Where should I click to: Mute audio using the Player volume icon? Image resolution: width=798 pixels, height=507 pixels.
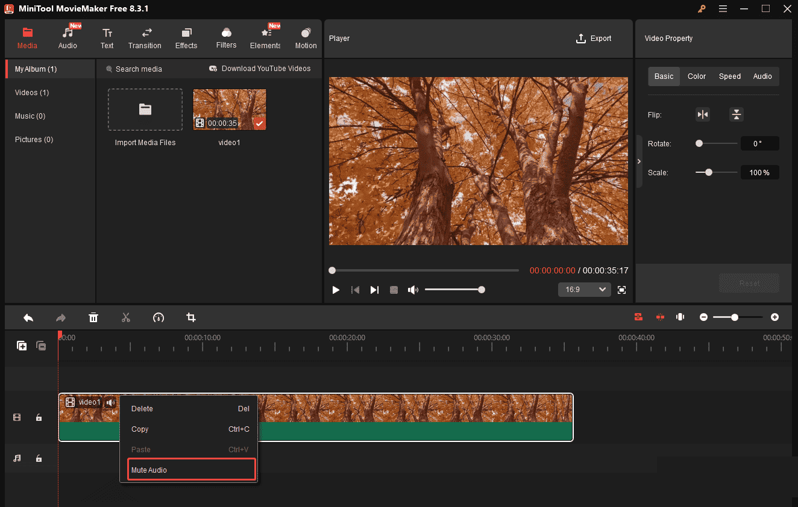coord(413,290)
